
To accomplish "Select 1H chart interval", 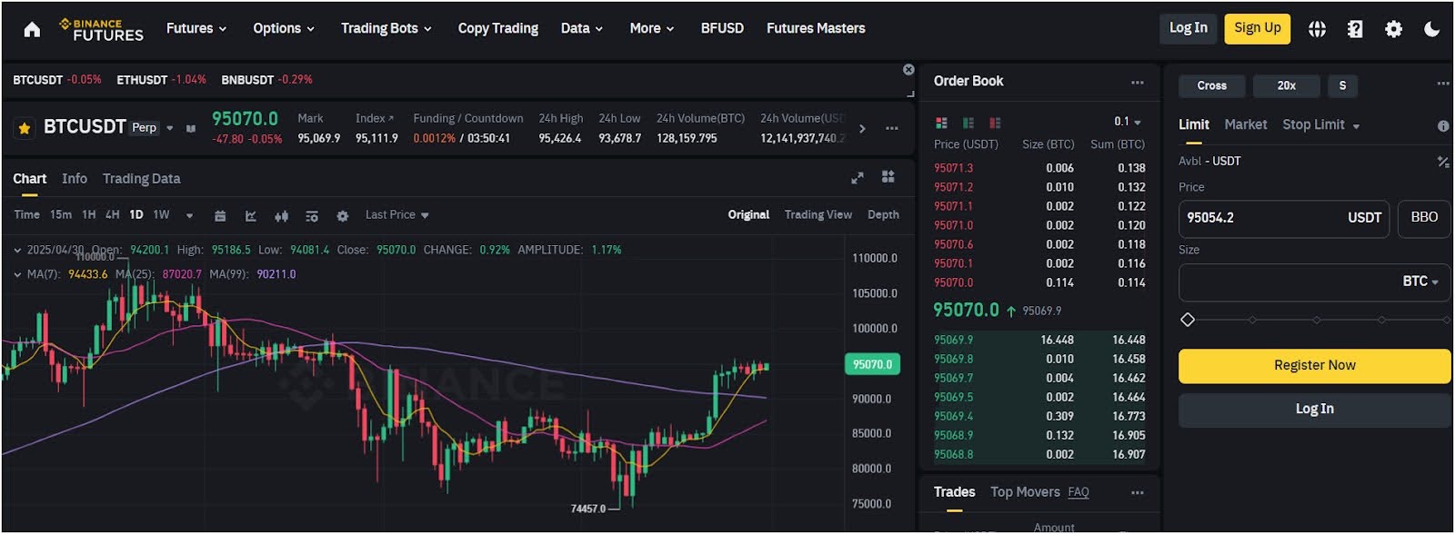I will click(89, 215).
